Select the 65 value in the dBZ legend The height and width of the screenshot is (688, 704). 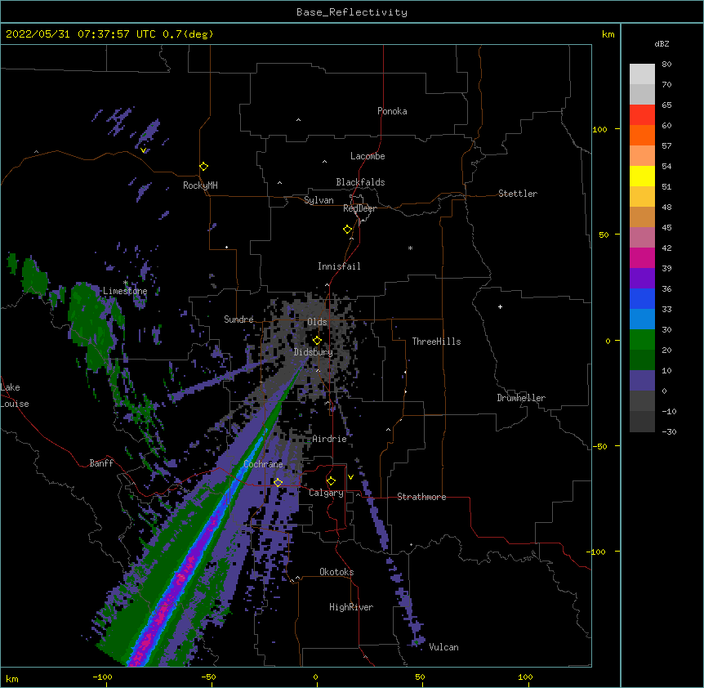pos(666,105)
